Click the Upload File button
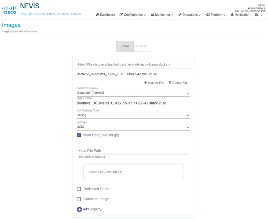The image size is (268, 220). (154, 83)
